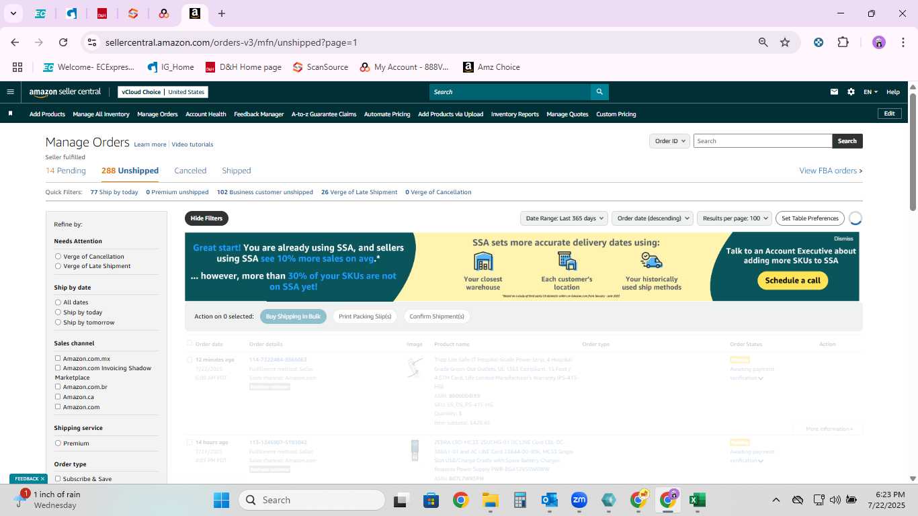Focus the Seller Central top search field

tap(509, 92)
